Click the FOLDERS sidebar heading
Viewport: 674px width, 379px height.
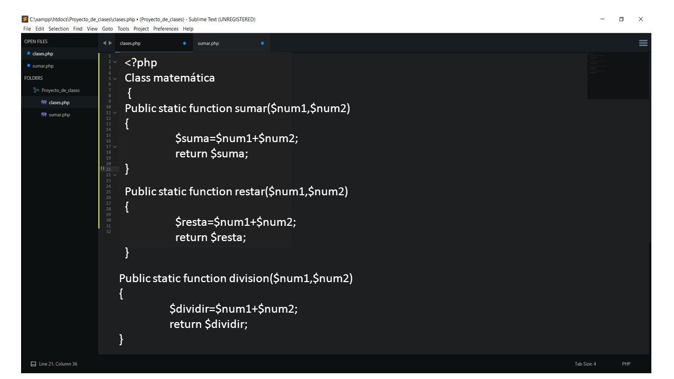(x=34, y=78)
